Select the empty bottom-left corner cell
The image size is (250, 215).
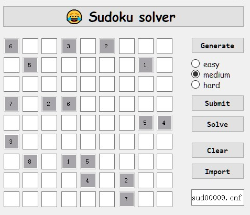12,199
